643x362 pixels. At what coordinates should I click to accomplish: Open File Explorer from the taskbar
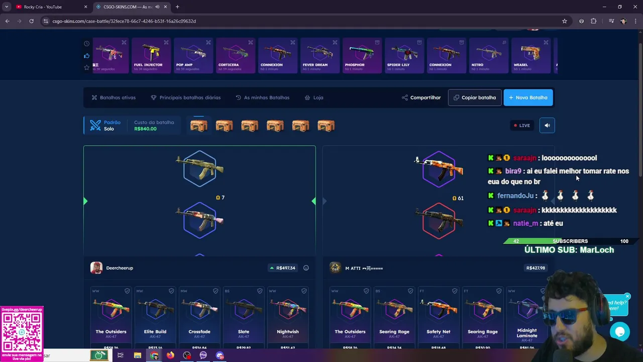point(137,355)
